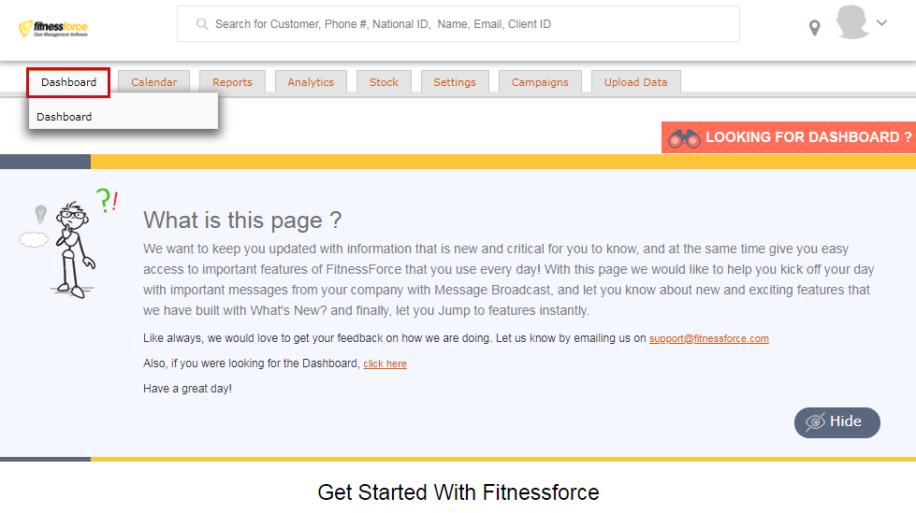The height and width of the screenshot is (513, 916).
Task: Follow the 'click here' dashboard link
Action: 385,363
